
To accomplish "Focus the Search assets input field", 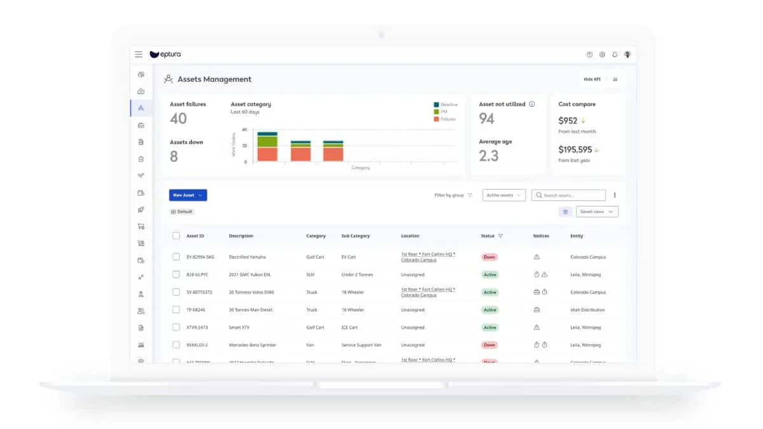I will 568,195.
